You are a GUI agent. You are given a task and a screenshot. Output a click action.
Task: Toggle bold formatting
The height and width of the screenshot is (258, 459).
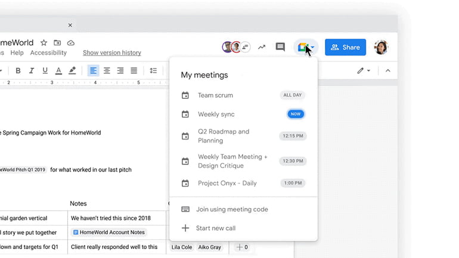(18, 70)
